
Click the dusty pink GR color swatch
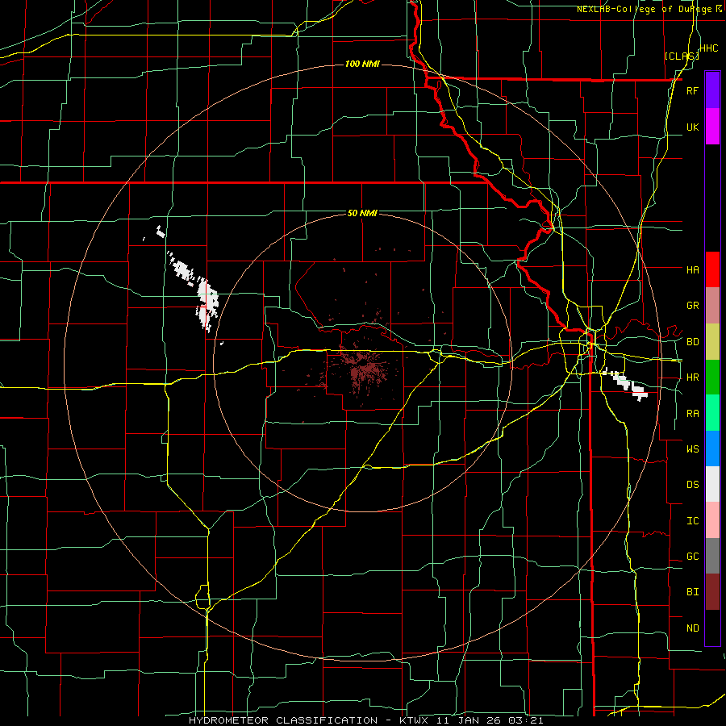(x=712, y=306)
